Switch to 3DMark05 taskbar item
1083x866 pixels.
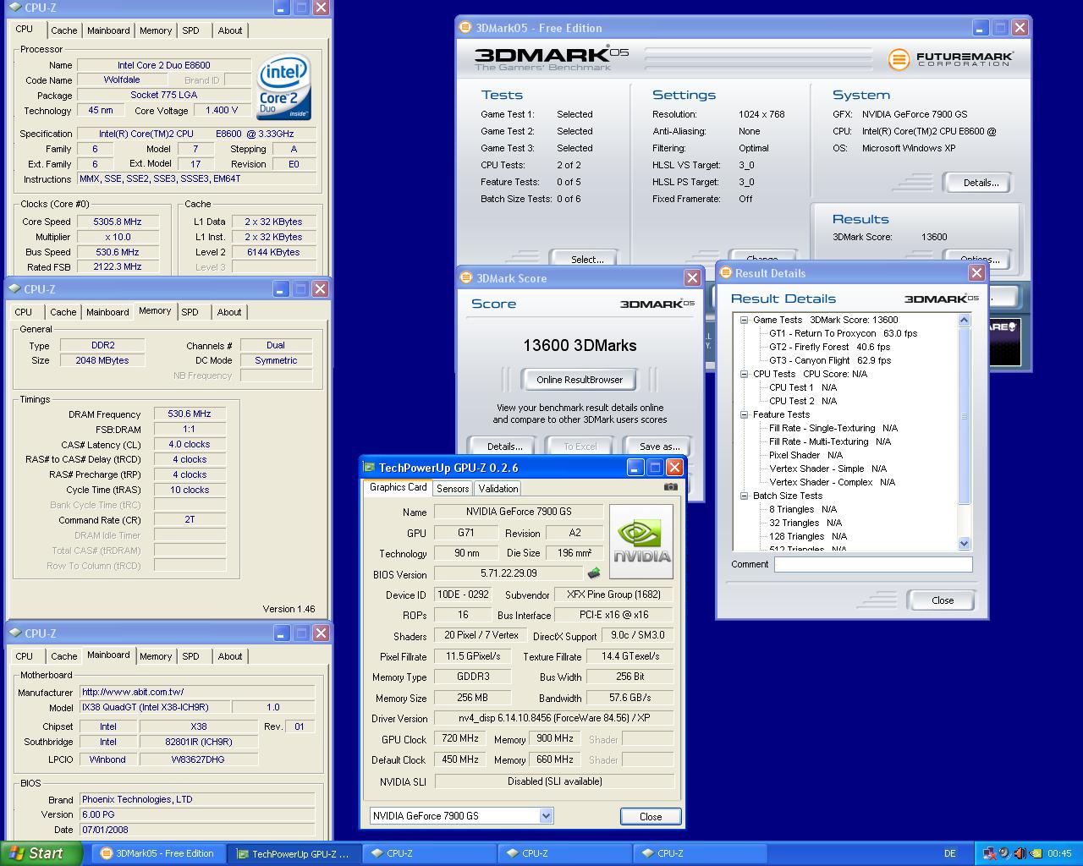157,853
